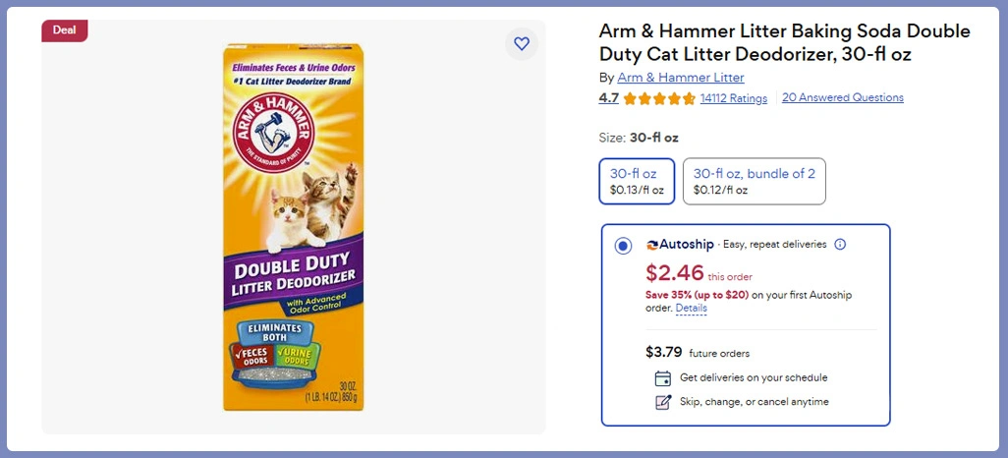The width and height of the screenshot is (1008, 458).
Task: Click the 4.7 rating score
Action: 609,98
